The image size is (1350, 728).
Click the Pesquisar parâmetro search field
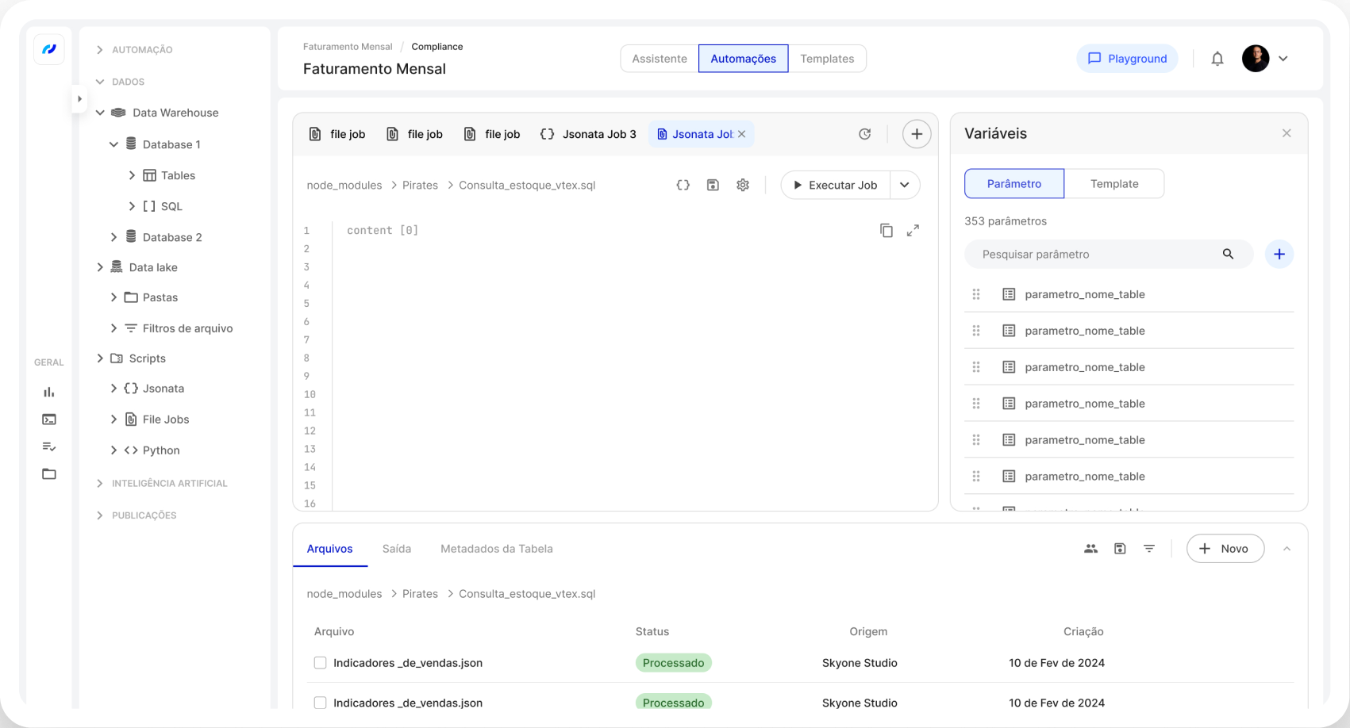tap(1095, 255)
